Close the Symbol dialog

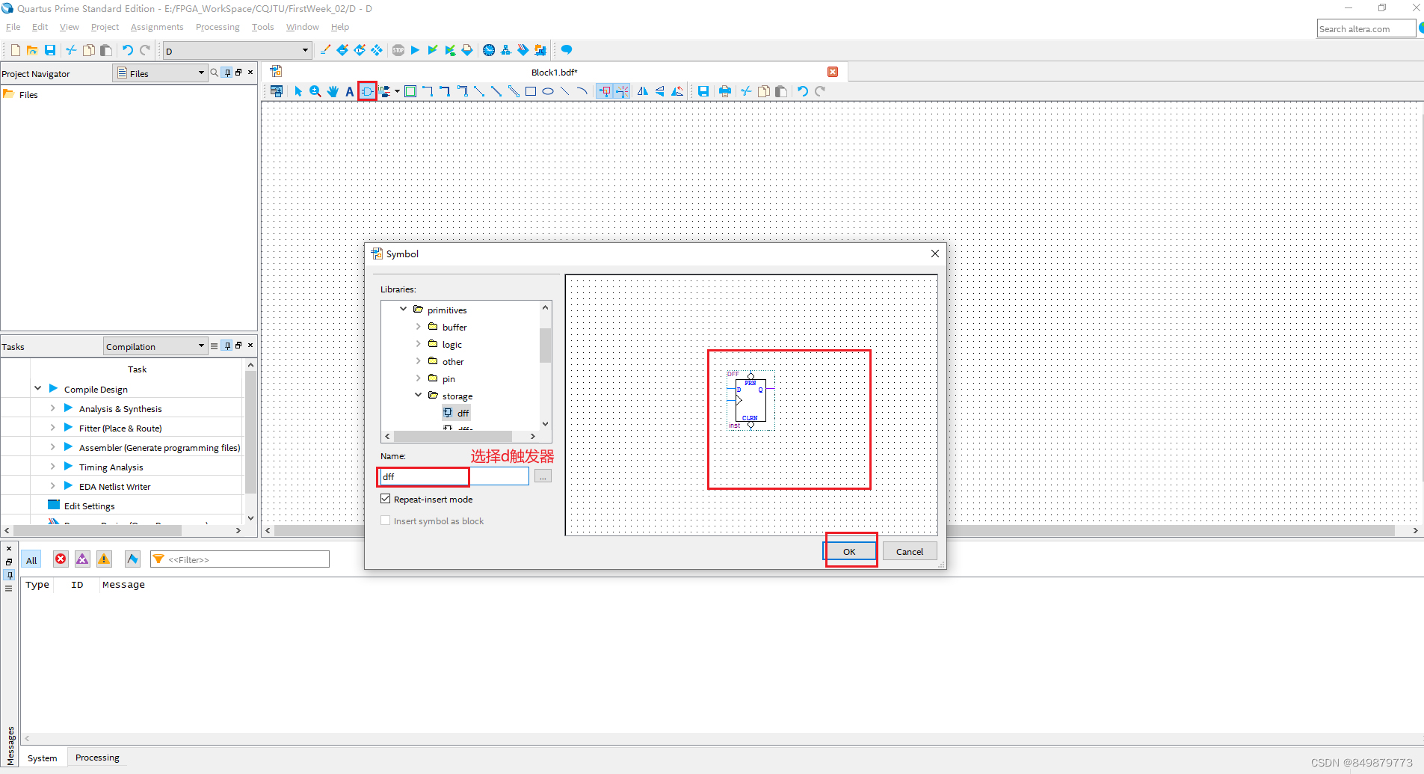point(934,254)
